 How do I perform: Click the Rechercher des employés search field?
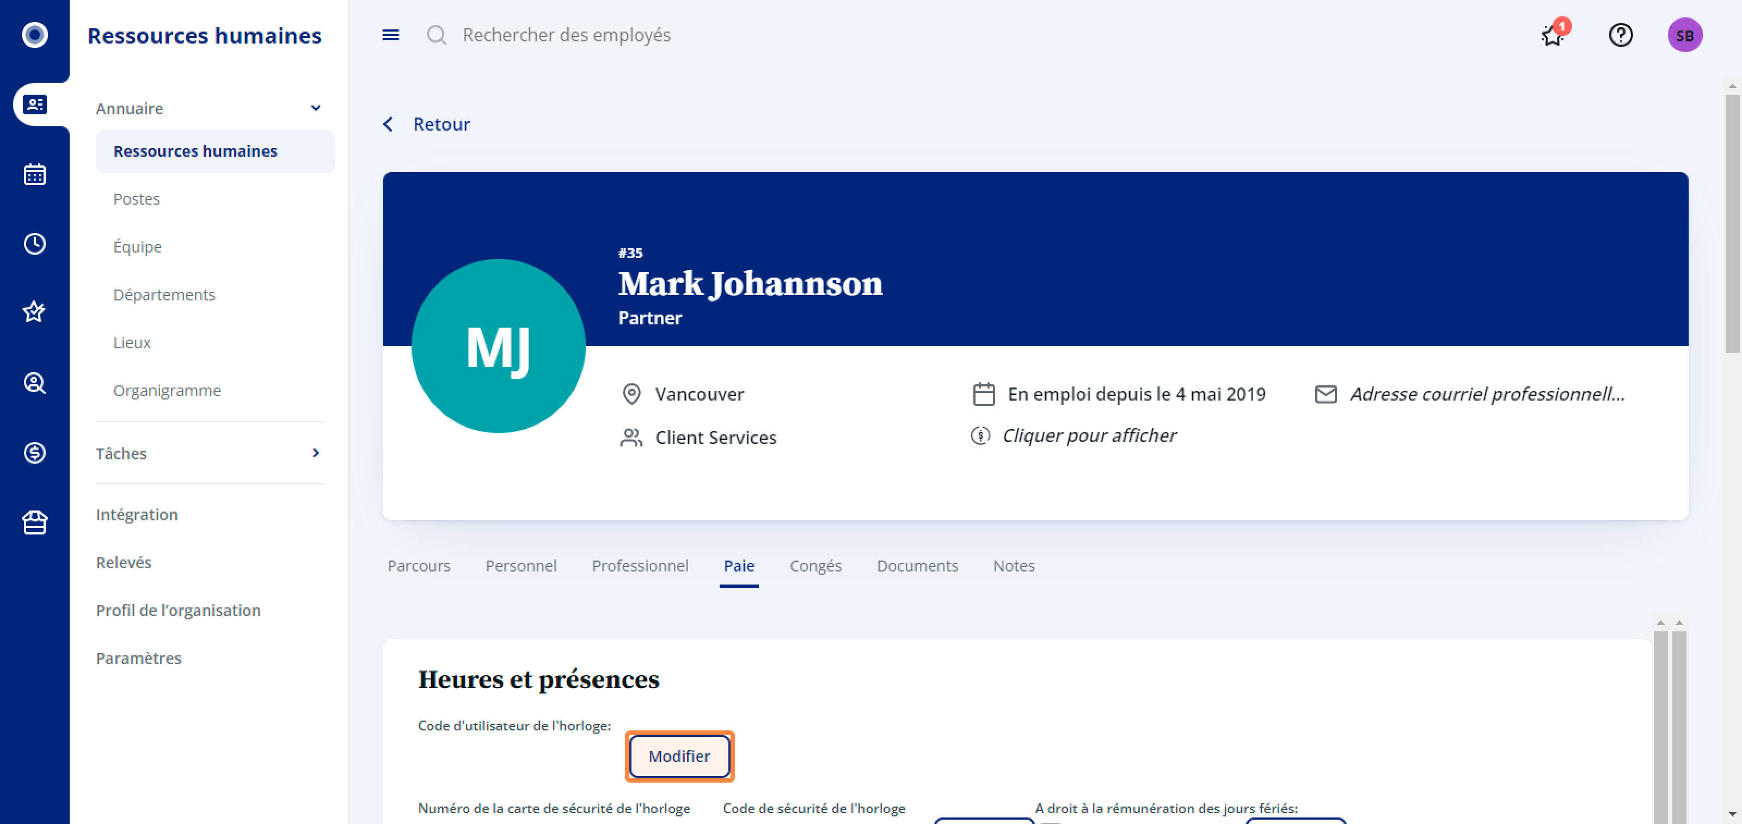coord(566,34)
